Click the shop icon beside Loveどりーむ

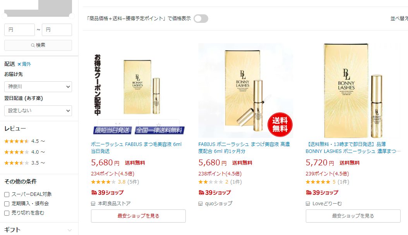(308, 204)
